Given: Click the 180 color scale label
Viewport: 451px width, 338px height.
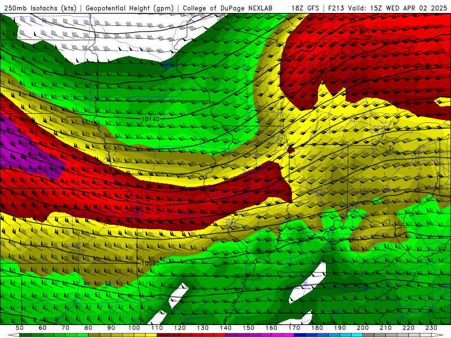Looking at the screenshot, I should 317,328.
